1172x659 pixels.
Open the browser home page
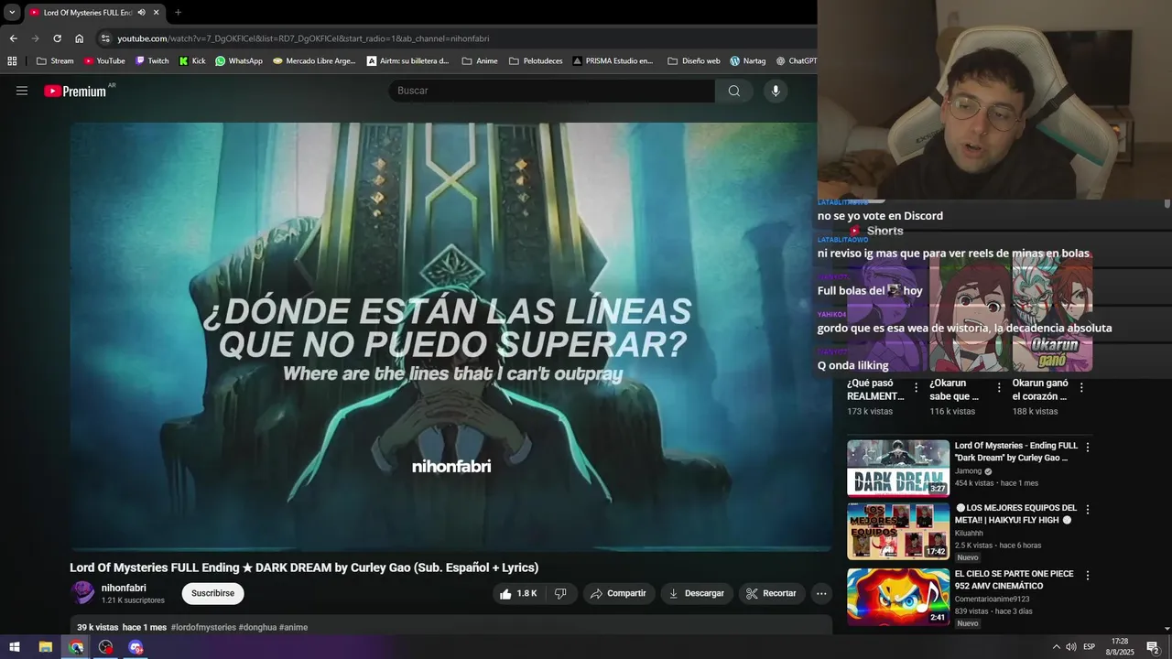(x=80, y=38)
